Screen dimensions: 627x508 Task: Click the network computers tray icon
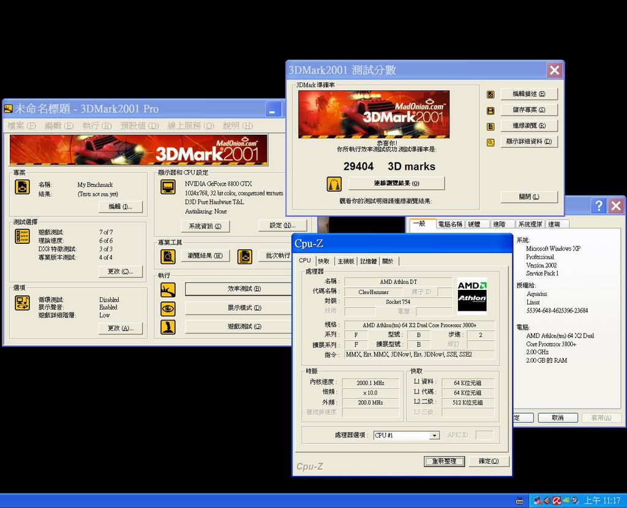point(538,501)
